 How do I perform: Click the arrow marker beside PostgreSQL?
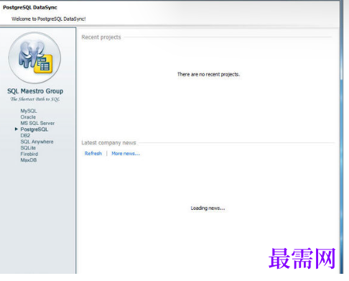click(17, 129)
